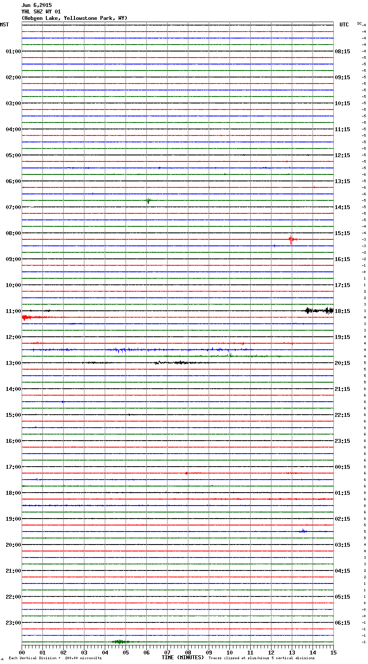The height and width of the screenshot is (664, 368).
Task: Click the 20:15 UTC time label
Action: click(x=342, y=363)
